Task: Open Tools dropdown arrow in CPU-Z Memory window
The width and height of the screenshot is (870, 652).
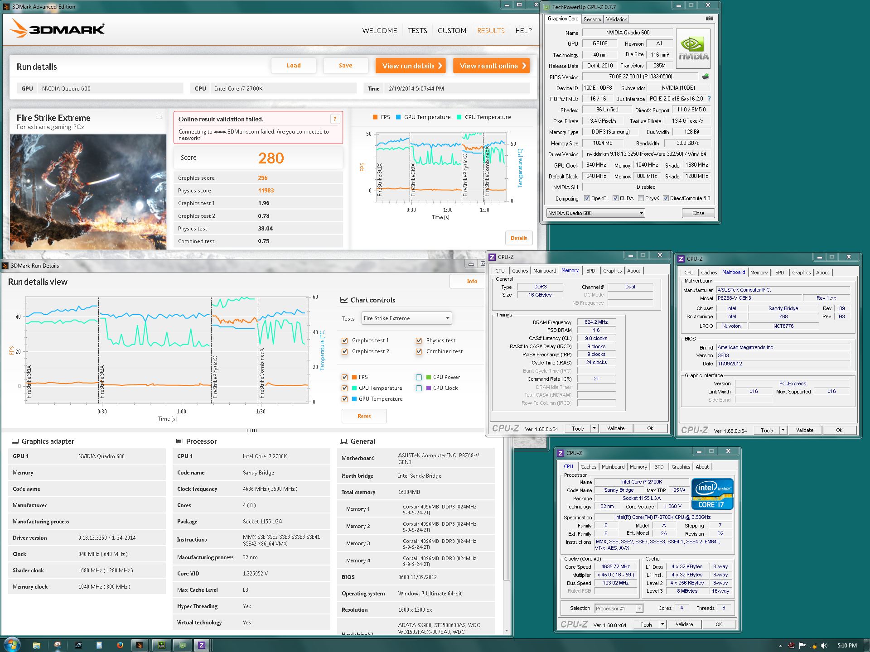Action: [x=594, y=428]
